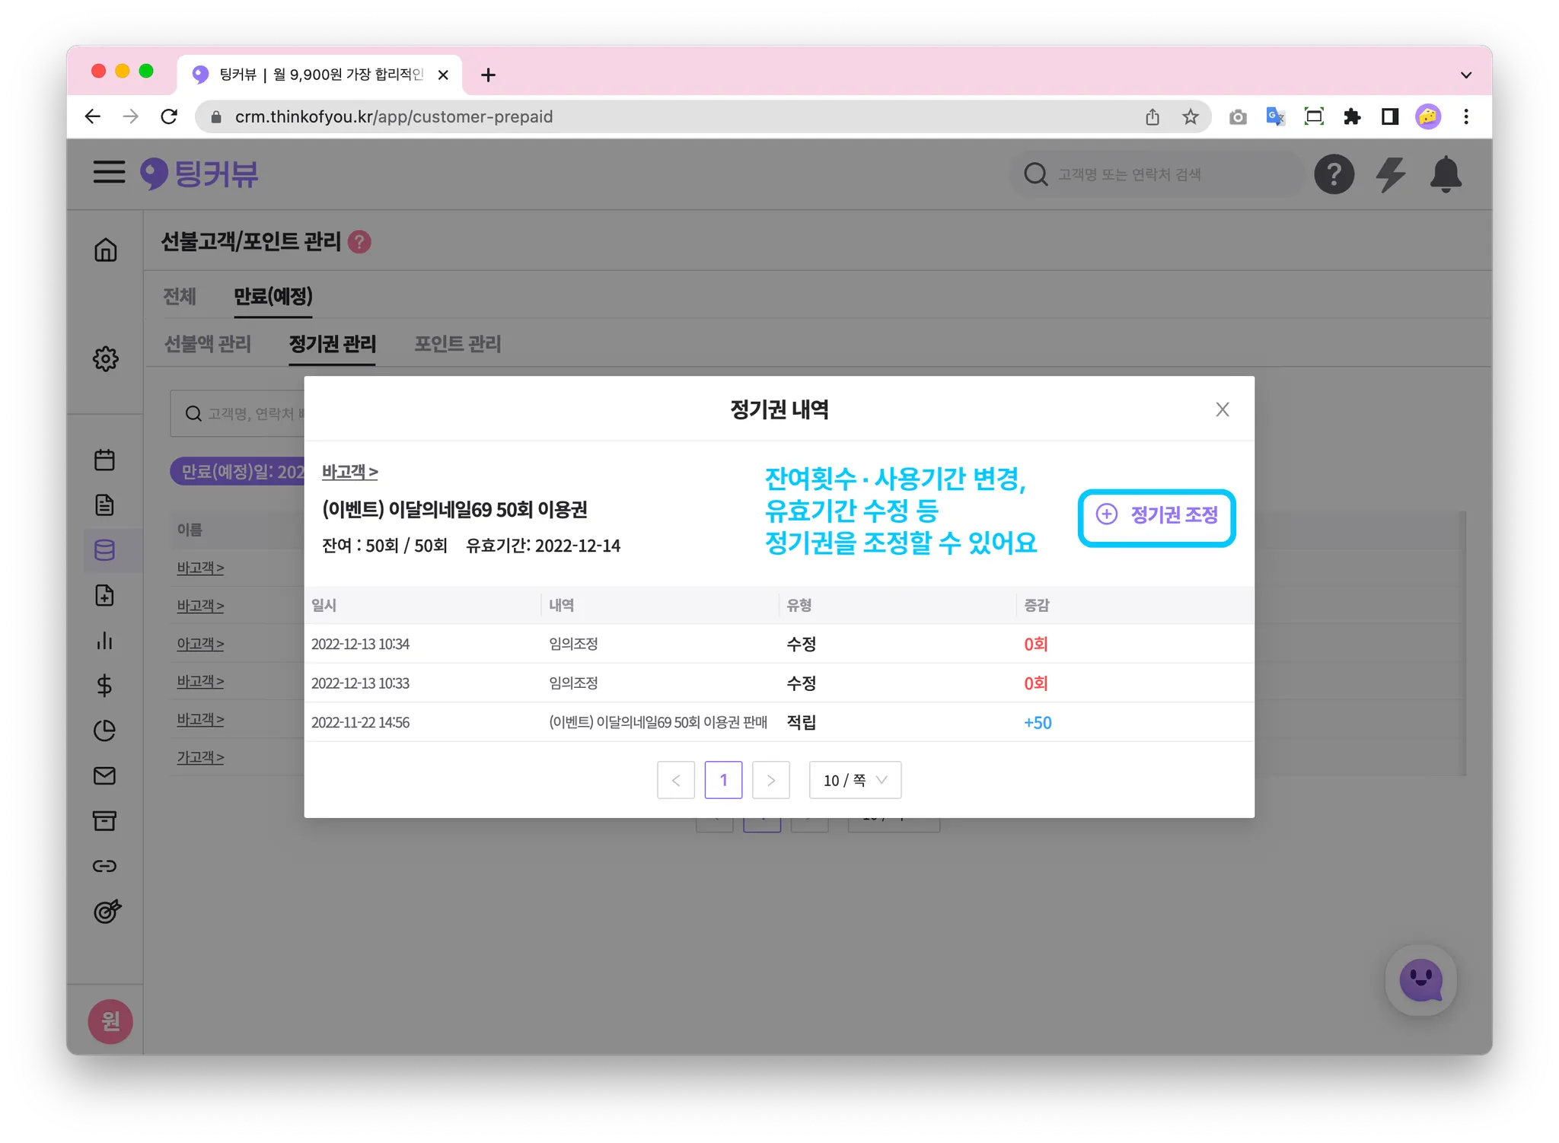Open the notification bell icon

[x=1445, y=174]
